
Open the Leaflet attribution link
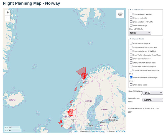pos(75,131)
